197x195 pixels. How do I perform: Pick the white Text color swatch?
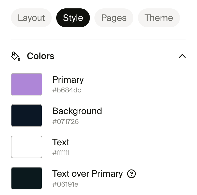(26, 147)
